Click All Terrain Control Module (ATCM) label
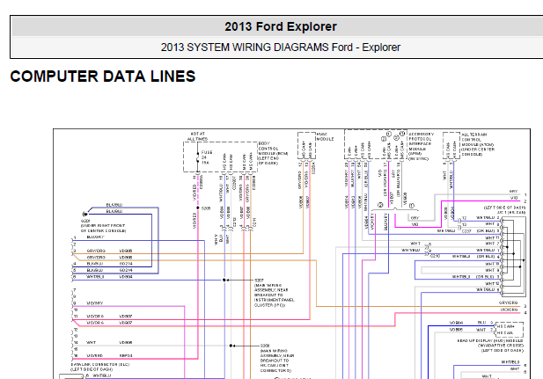Viewport: 543px width, 379px height. point(478,144)
